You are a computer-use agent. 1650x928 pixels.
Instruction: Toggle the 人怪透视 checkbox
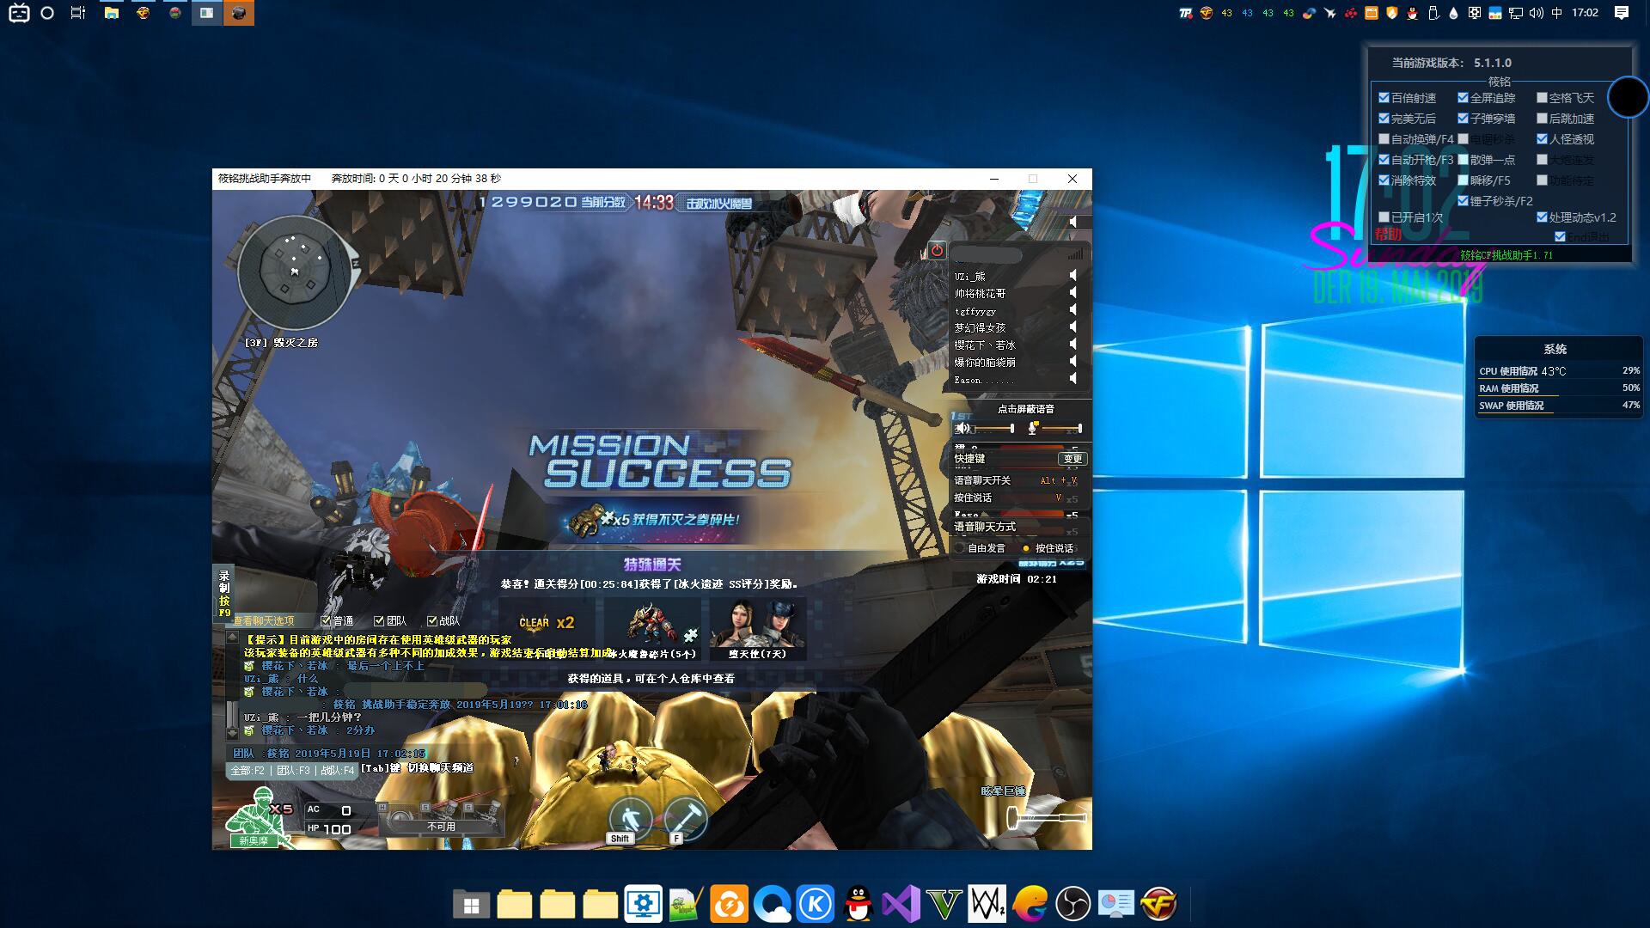click(x=1542, y=139)
